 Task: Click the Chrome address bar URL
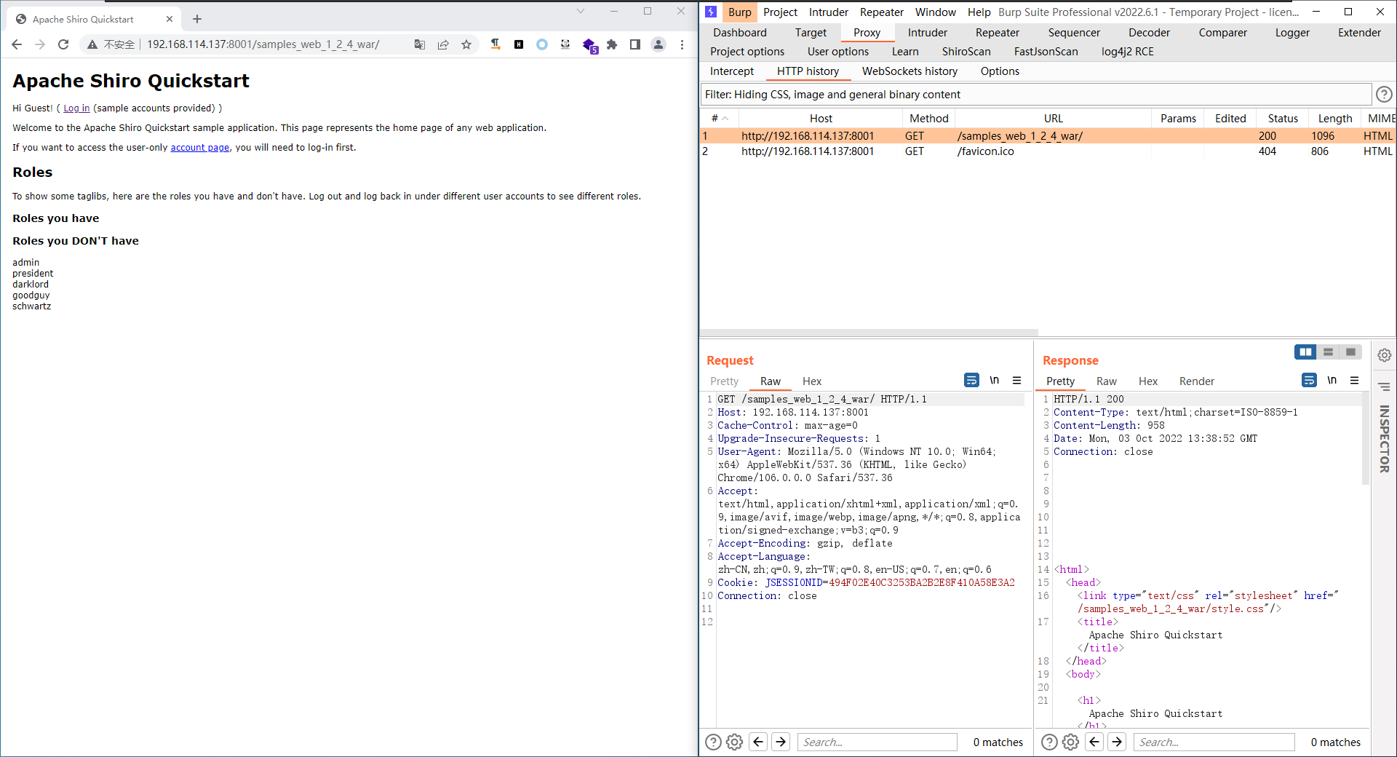(263, 44)
